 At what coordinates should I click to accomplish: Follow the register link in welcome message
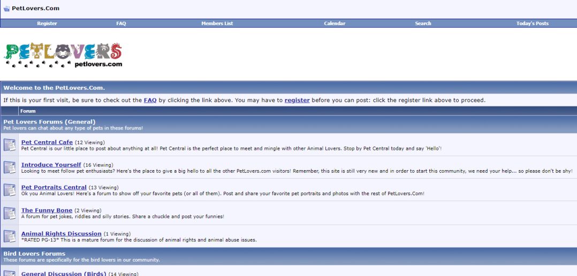click(297, 100)
